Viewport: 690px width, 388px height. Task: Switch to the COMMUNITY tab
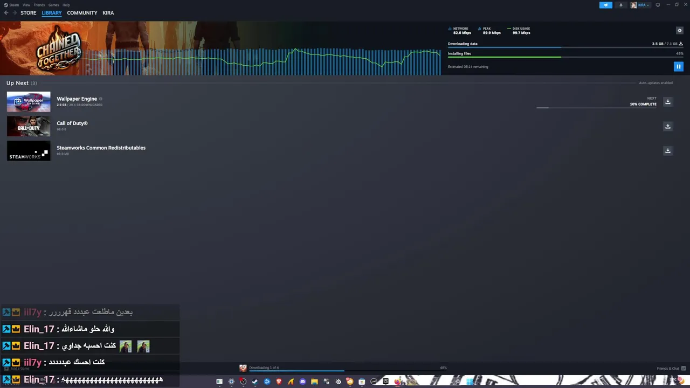click(x=82, y=13)
